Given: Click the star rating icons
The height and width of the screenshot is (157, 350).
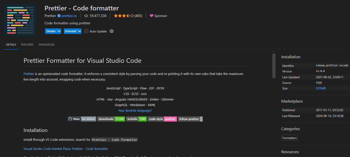Looking at the screenshot, I should coord(124,16).
